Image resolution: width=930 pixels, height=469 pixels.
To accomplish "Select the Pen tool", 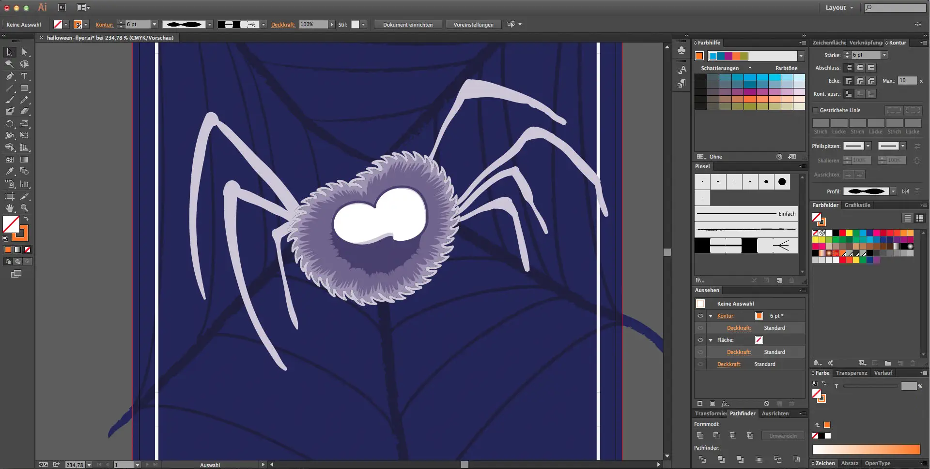I will (x=10, y=76).
